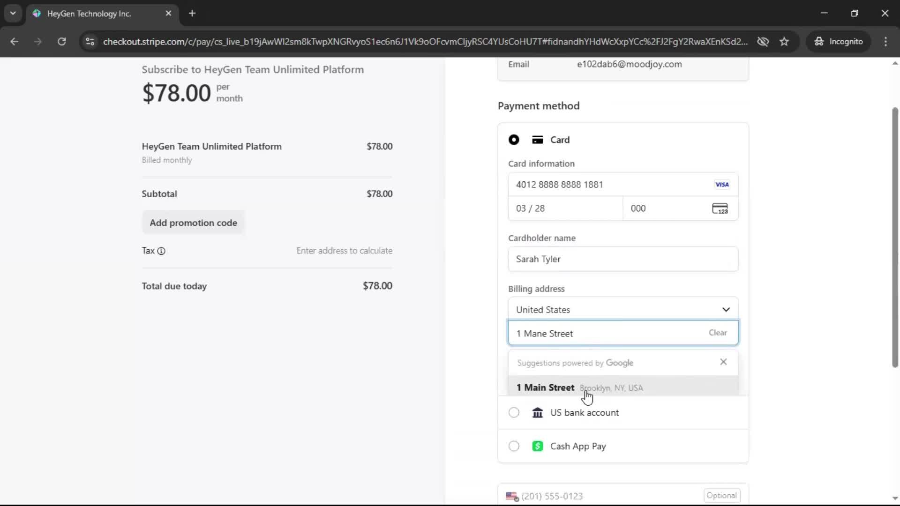Screen dimensions: 900x506
Task: Switch to HeyGen Technology Inc. tab
Action: point(89,14)
